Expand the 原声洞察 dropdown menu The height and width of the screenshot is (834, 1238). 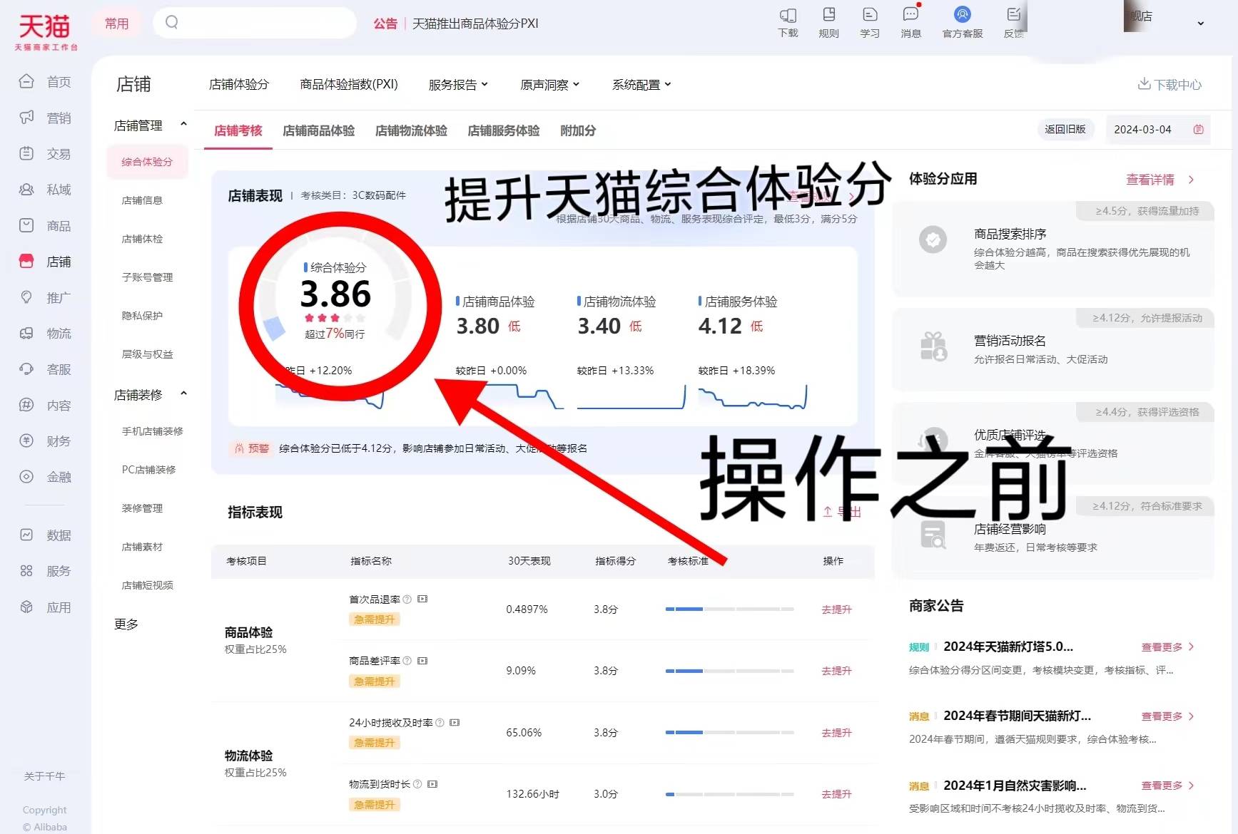549,85
